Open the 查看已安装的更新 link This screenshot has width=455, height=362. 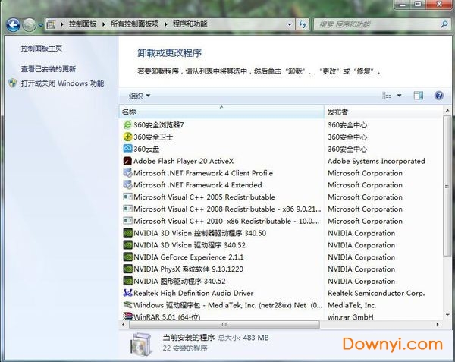coord(49,69)
